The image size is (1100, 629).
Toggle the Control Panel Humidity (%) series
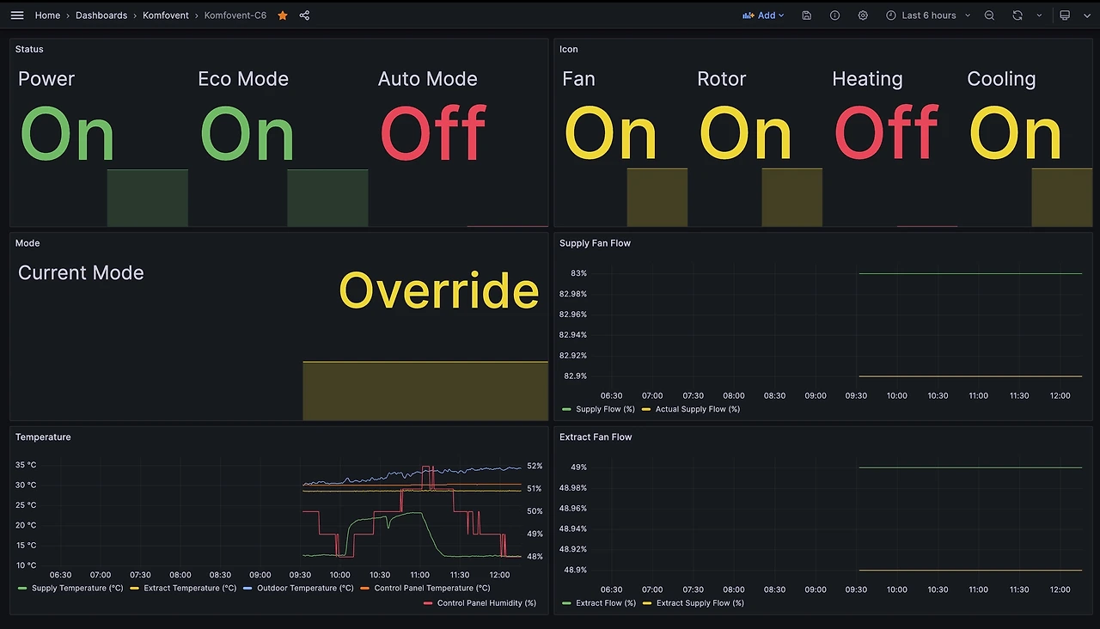(x=486, y=603)
